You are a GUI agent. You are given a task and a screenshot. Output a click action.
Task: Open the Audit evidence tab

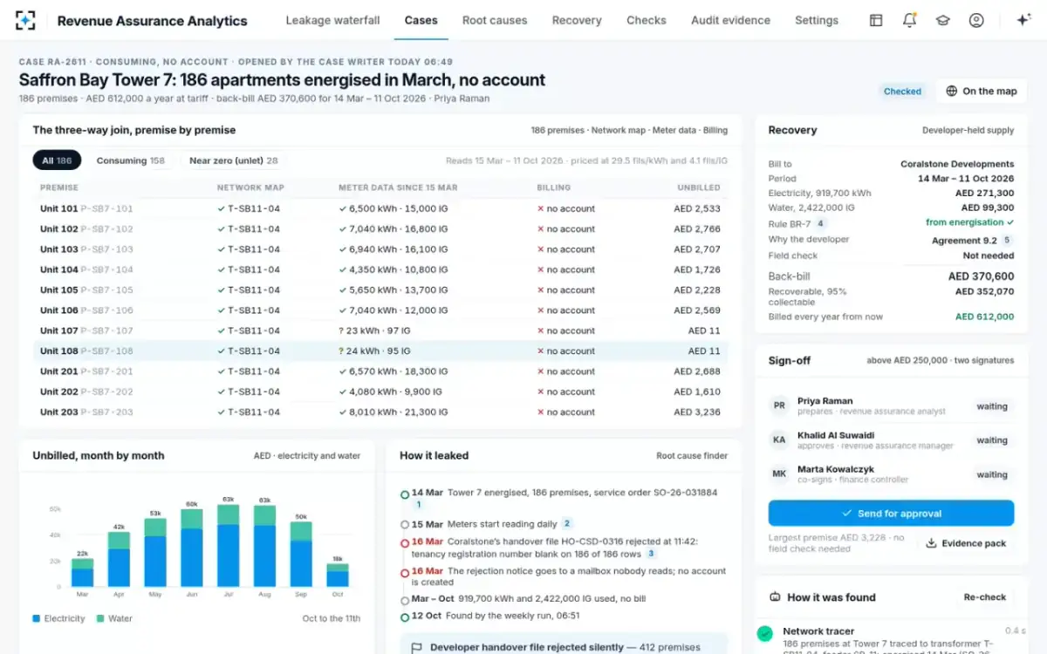tap(731, 20)
